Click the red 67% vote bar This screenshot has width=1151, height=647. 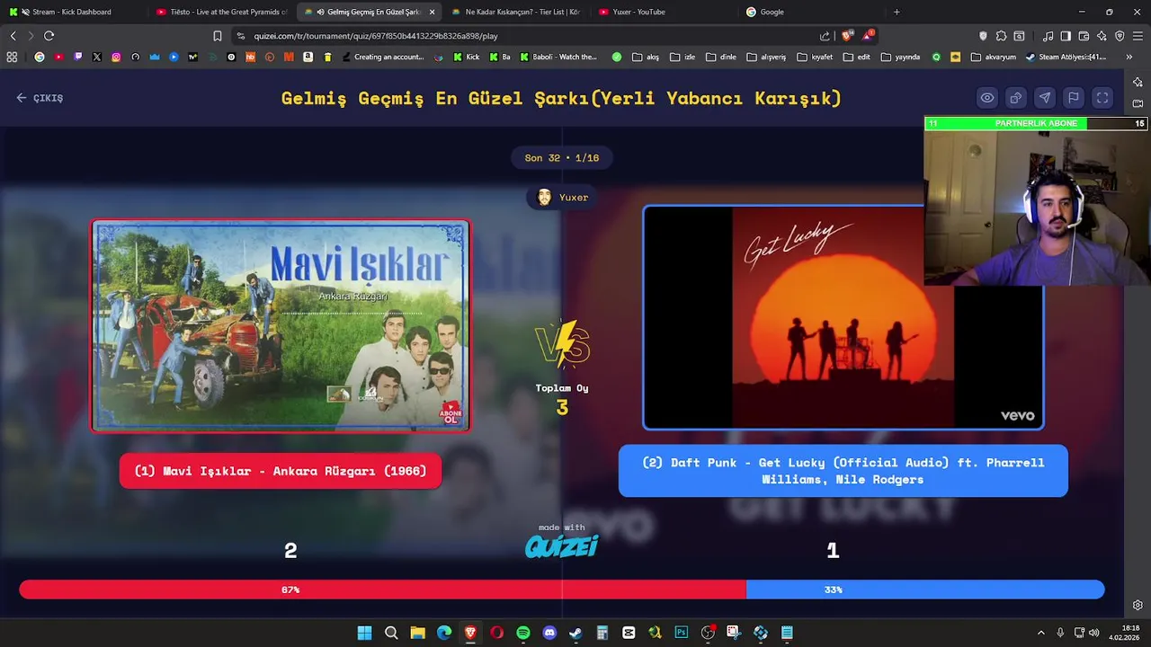point(383,589)
